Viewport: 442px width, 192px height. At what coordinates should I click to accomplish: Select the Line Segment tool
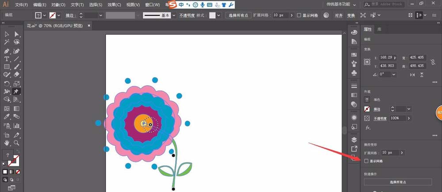[17, 59]
